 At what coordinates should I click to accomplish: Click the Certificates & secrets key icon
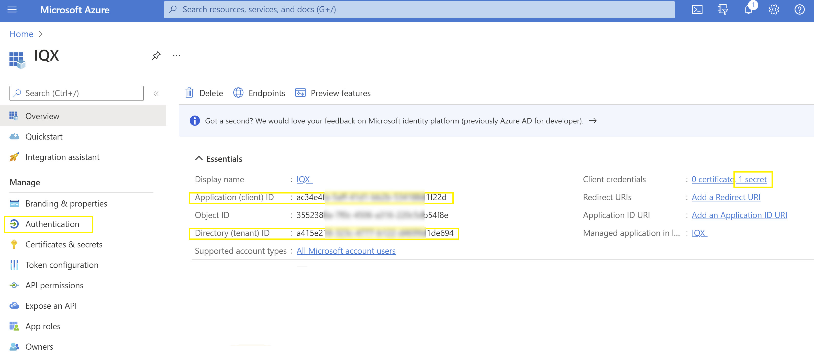(x=14, y=244)
